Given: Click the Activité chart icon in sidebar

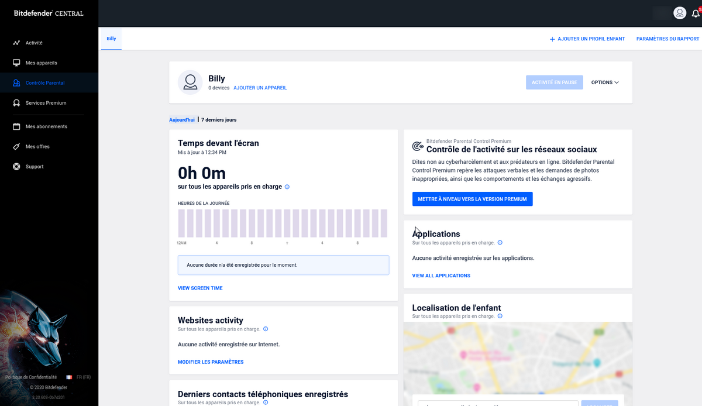Looking at the screenshot, I should coord(16,43).
